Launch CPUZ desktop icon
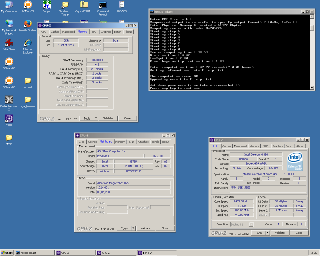 pos(9,121)
